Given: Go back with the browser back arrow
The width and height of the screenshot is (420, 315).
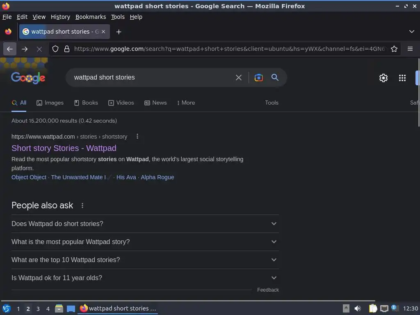Looking at the screenshot, I should [x=10, y=49].
